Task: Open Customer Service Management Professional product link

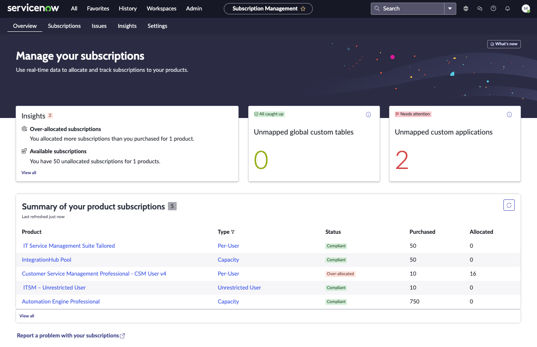Action: click(x=94, y=274)
